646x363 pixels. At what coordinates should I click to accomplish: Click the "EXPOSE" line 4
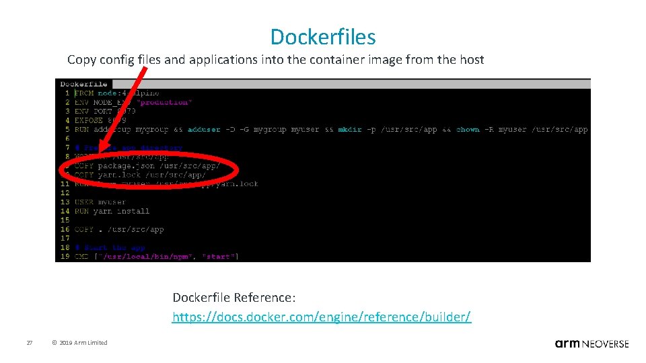(100, 120)
